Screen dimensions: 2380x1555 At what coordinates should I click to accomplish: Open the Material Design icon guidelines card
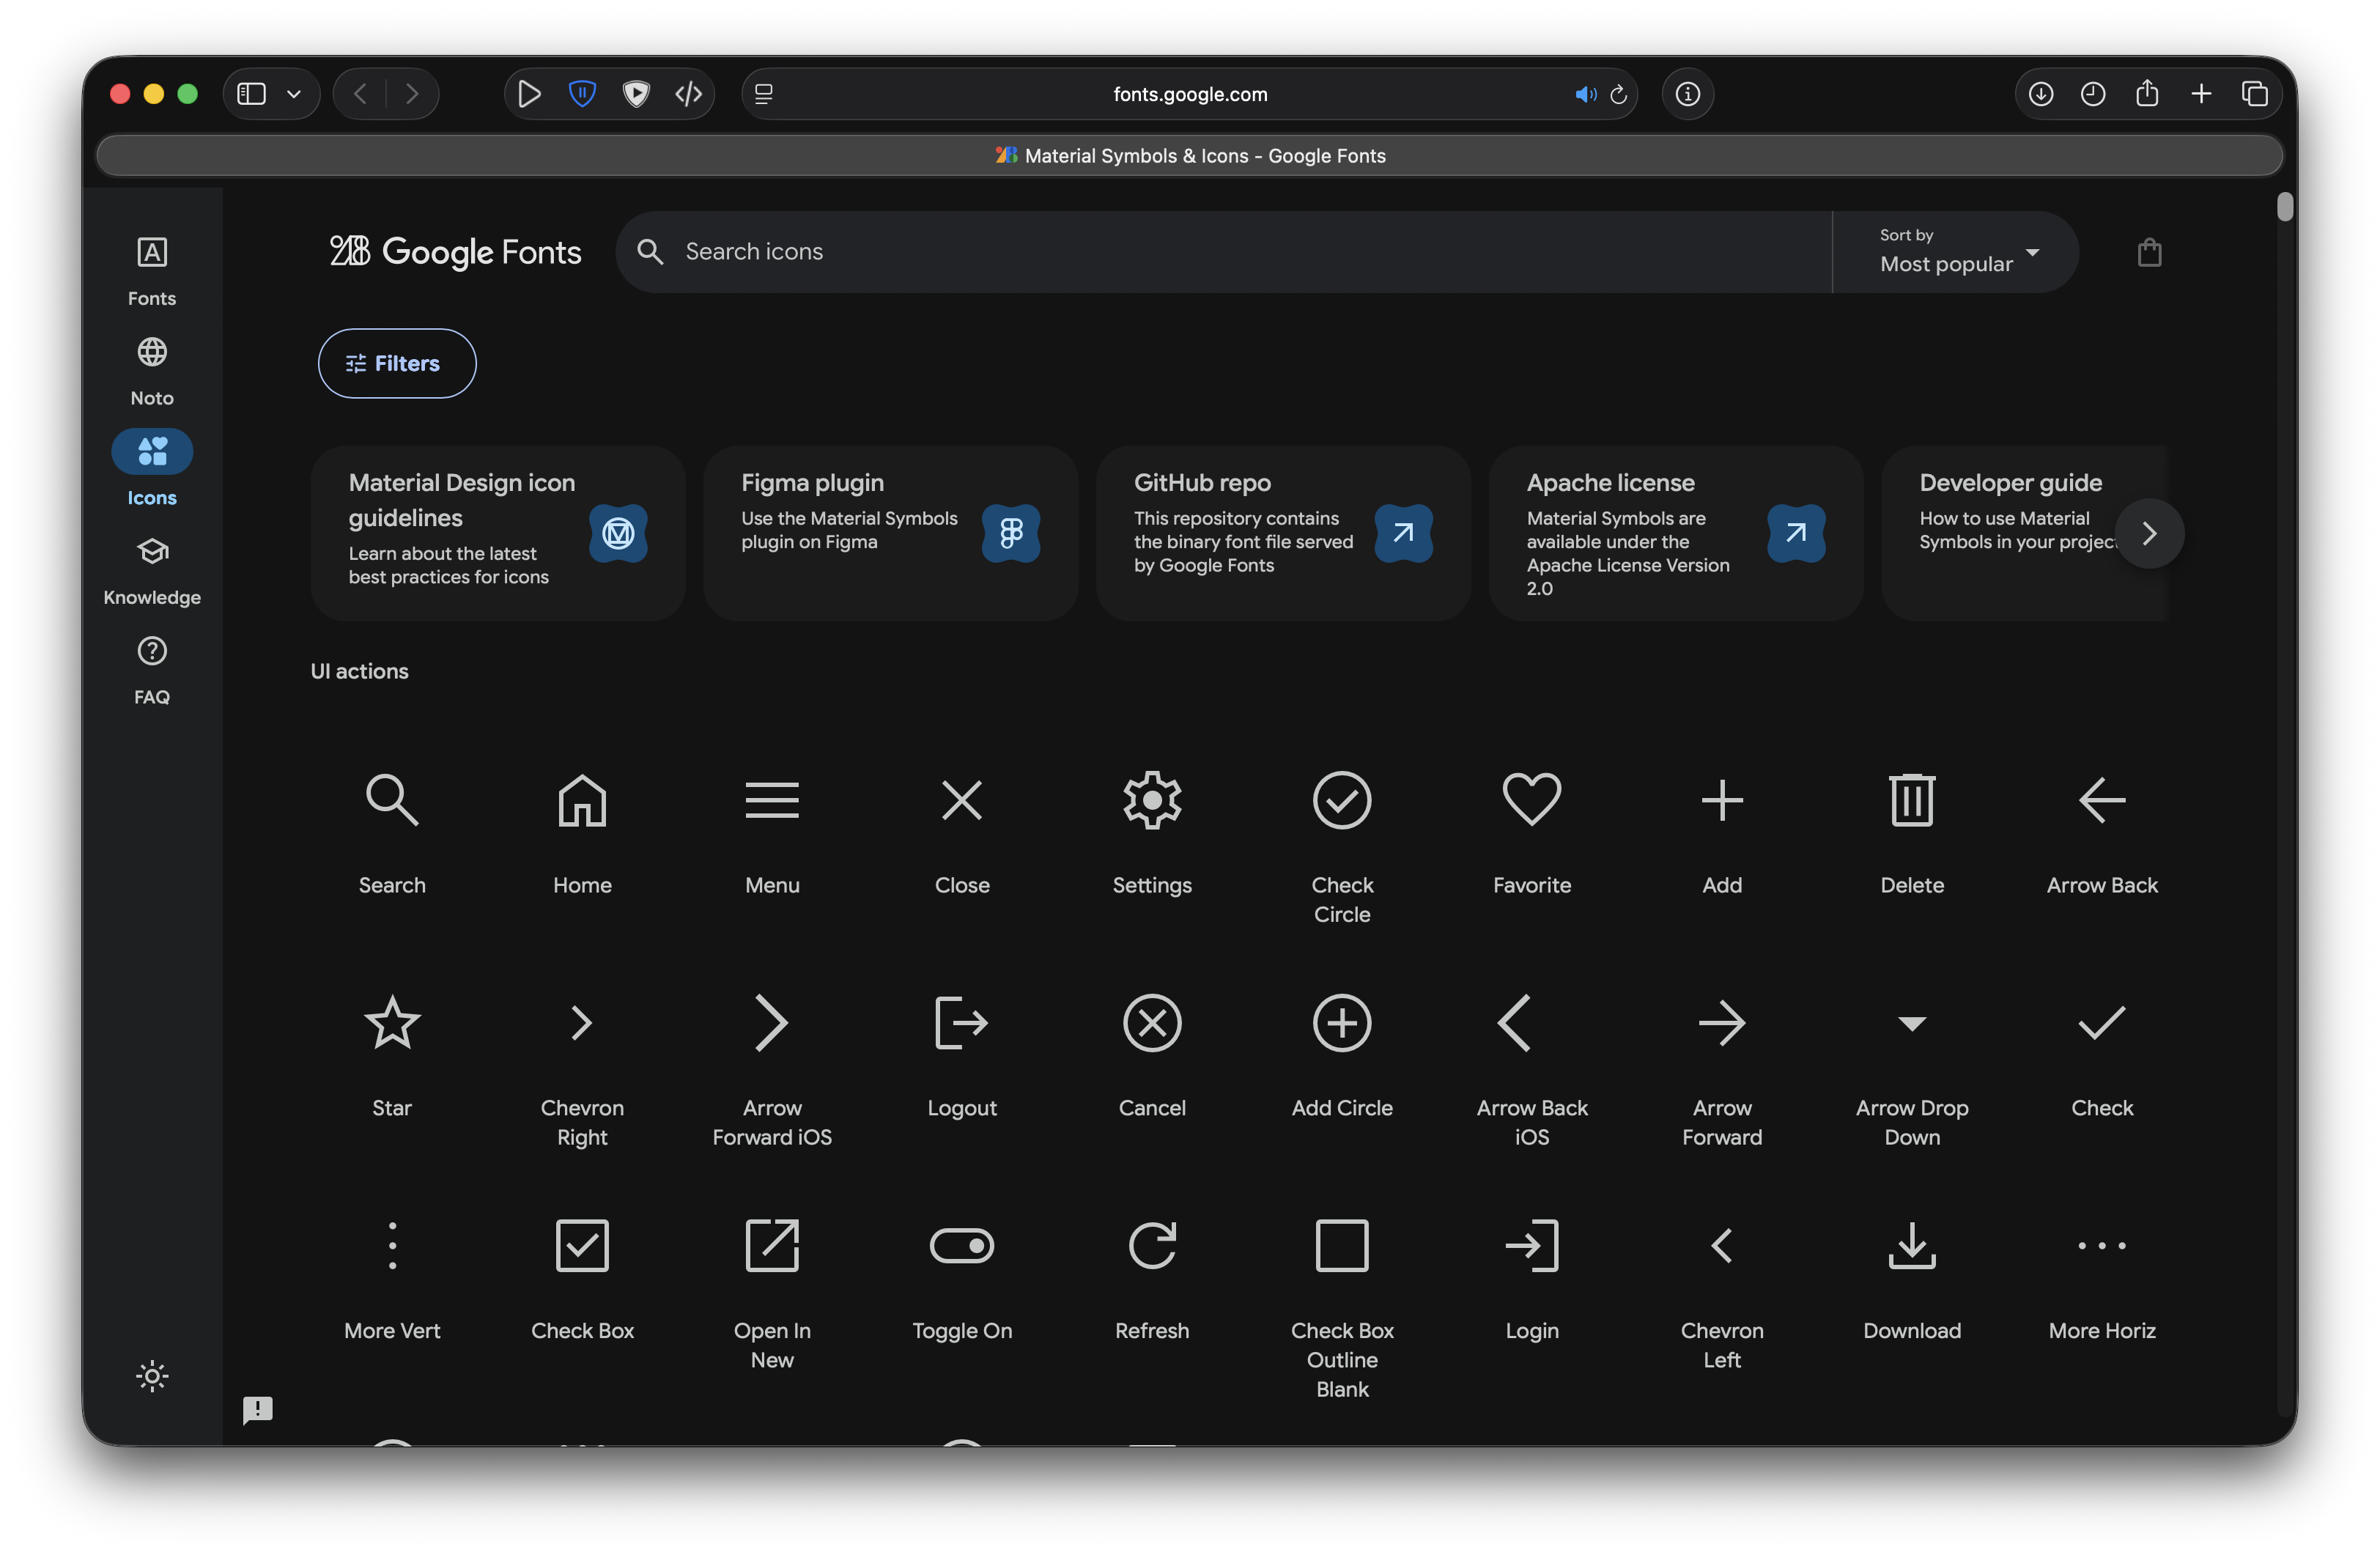[x=498, y=533]
